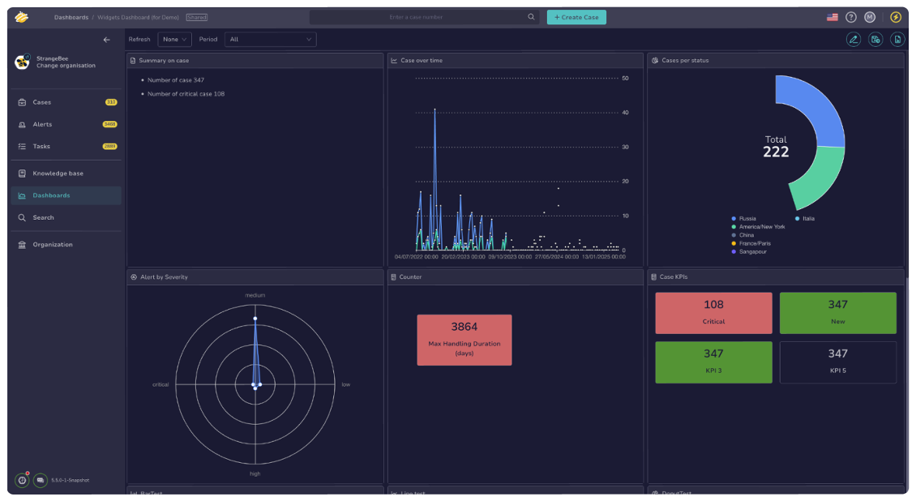Open Tasks in the sidebar
Image resolution: width=916 pixels, height=501 pixels.
pyautogui.click(x=66, y=147)
